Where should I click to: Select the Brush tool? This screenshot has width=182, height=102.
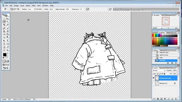point(8,28)
